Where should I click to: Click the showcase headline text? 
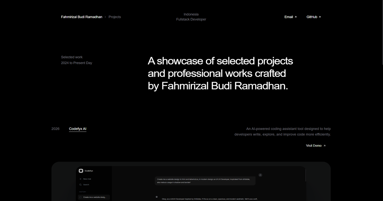click(221, 73)
